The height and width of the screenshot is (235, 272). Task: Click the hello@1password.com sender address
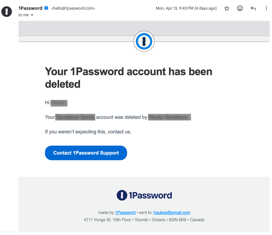(x=73, y=8)
